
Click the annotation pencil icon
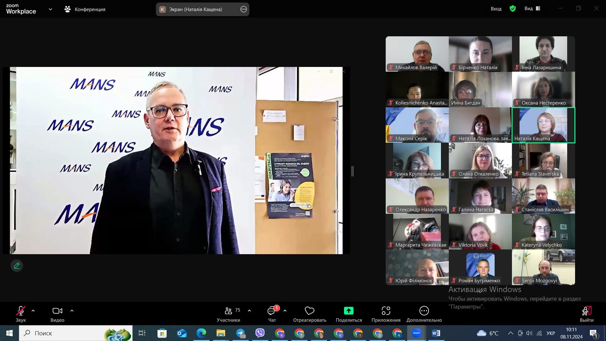[17, 266]
